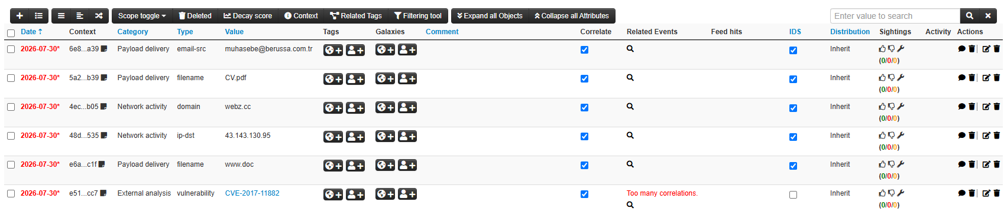
Task: Open the Scope toggle dropdown
Action: click(x=142, y=16)
